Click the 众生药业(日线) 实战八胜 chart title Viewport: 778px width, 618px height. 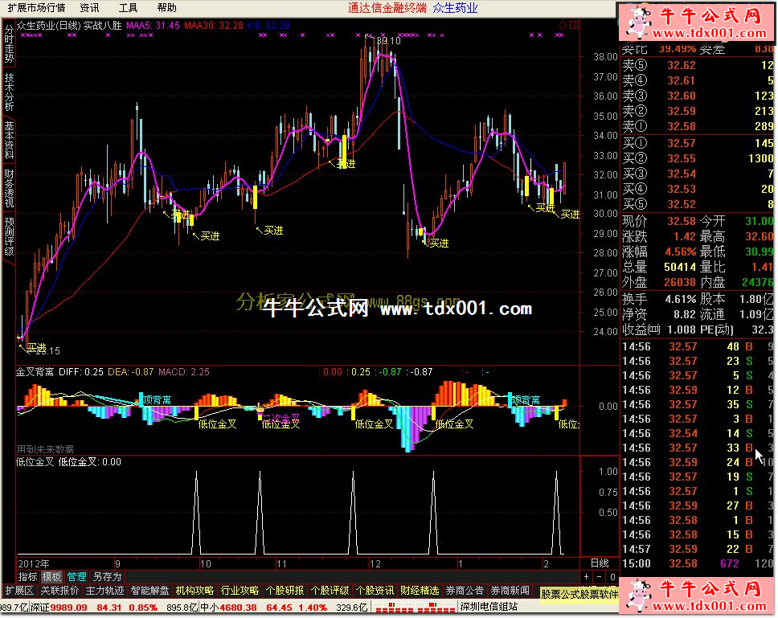tap(69, 25)
